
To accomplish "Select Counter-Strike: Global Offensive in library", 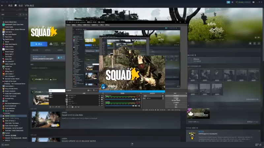I will (15, 29).
